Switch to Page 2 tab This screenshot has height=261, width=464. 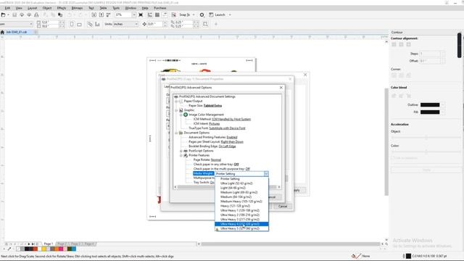(x=62, y=244)
